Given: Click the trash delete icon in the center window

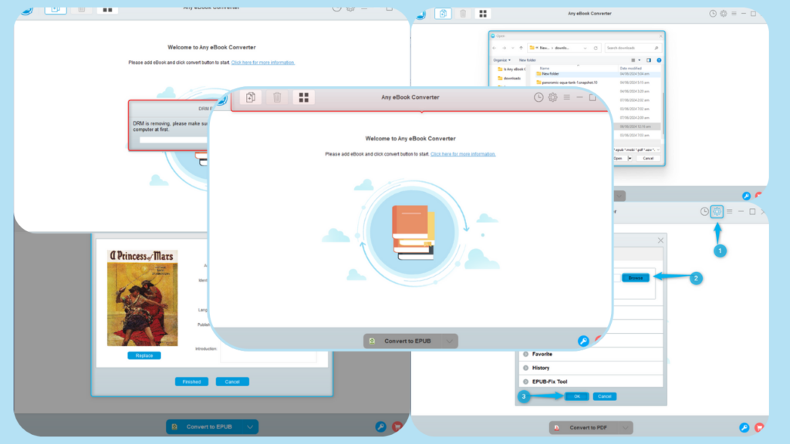Looking at the screenshot, I should (277, 97).
